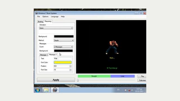Open the Help menu
The image size is (180, 101).
click(x=63, y=17)
